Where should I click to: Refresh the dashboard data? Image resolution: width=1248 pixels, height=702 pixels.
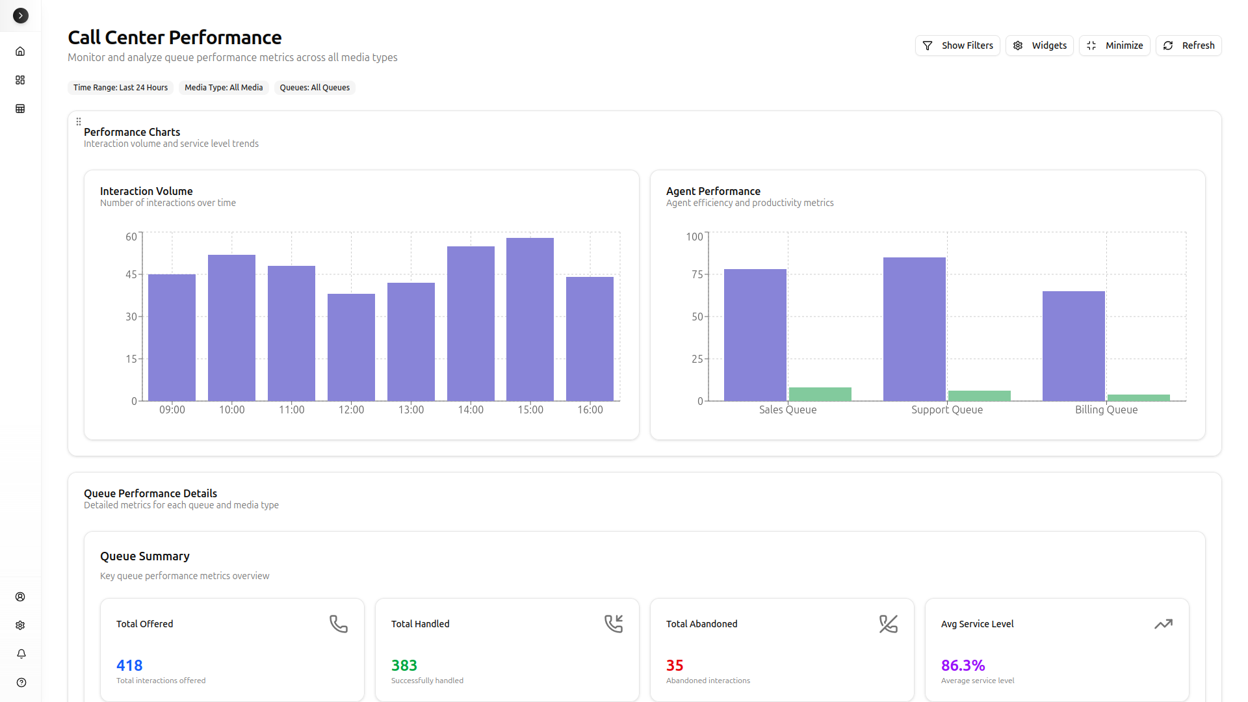[1188, 45]
